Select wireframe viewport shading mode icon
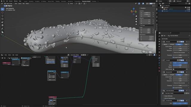191x107 pixels. pyautogui.click(x=149, y=4)
